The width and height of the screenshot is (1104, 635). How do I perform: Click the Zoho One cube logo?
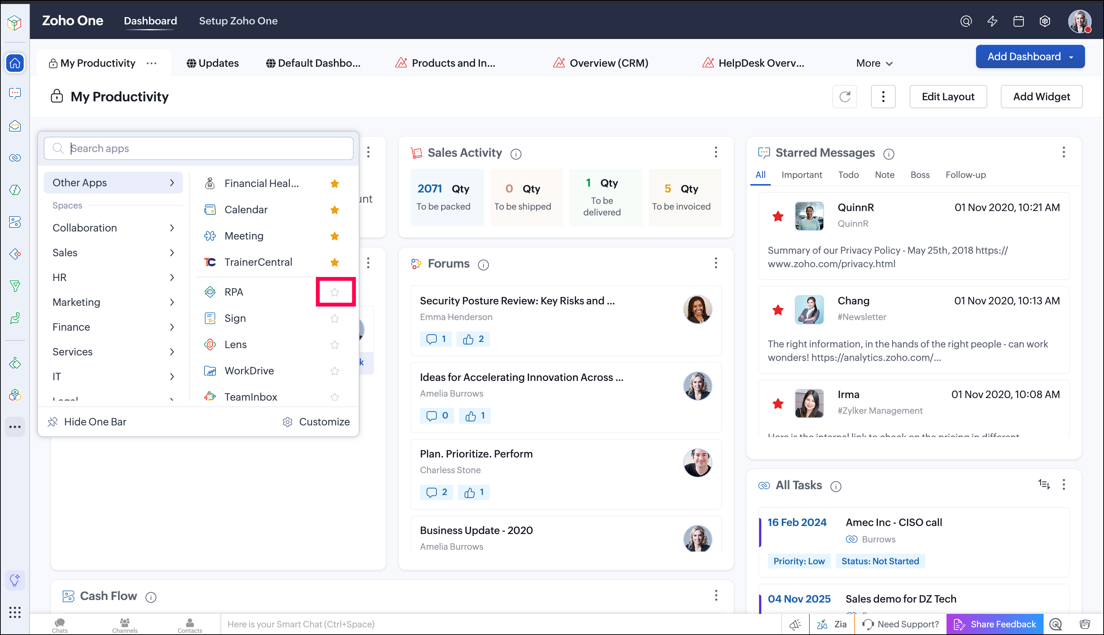tap(14, 22)
